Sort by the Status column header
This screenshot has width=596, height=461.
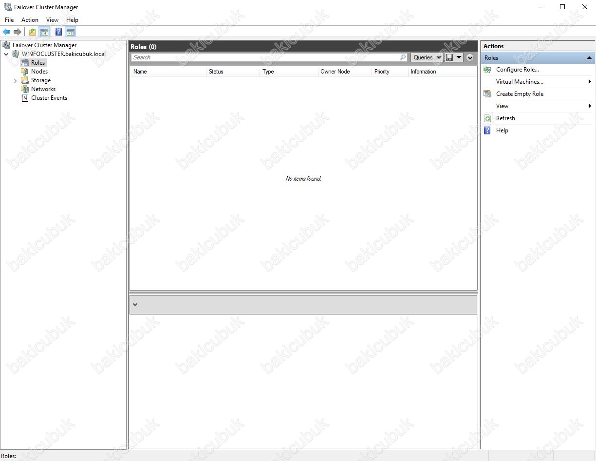point(233,72)
